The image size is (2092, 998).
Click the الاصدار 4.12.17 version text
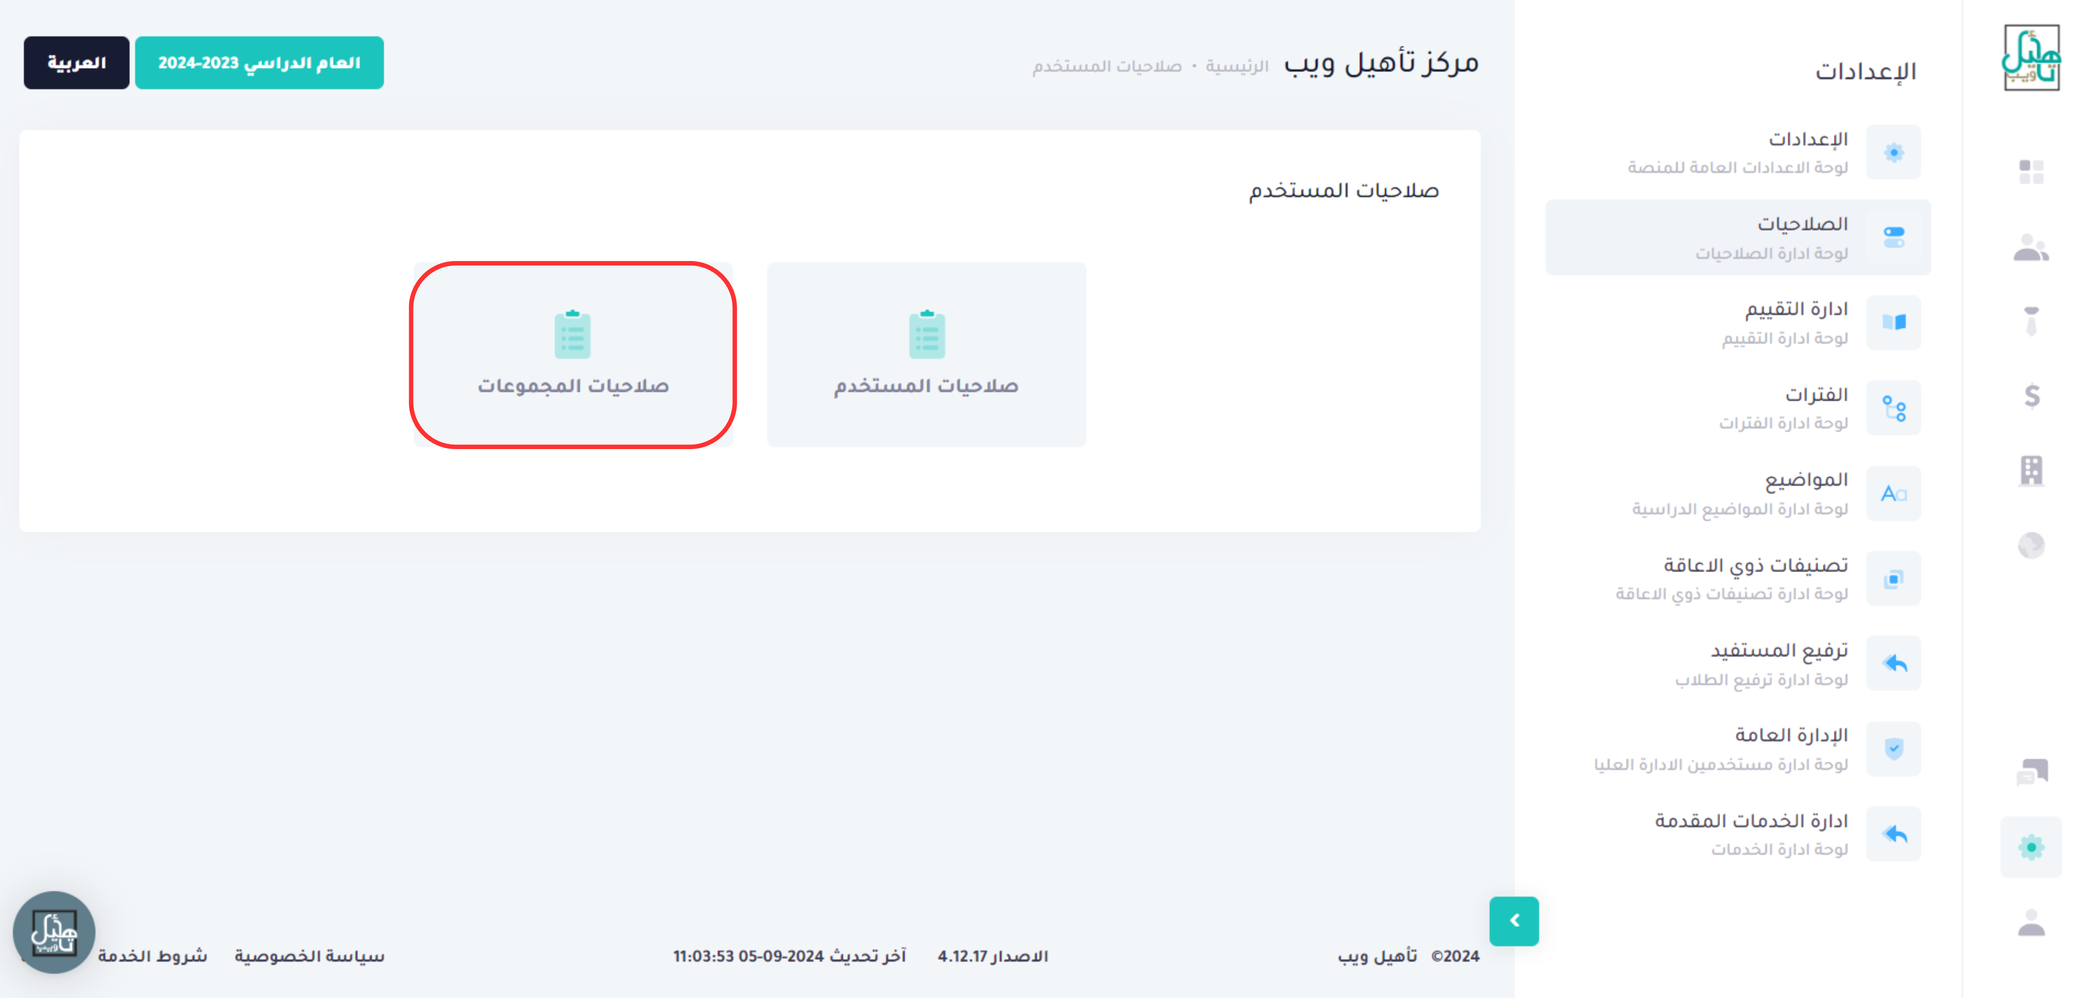992,957
